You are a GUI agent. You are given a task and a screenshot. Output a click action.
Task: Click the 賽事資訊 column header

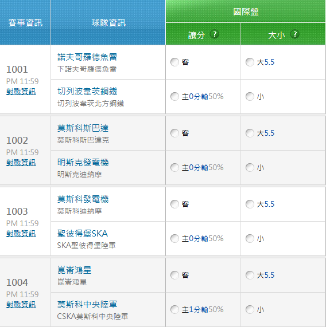(x=25, y=22)
